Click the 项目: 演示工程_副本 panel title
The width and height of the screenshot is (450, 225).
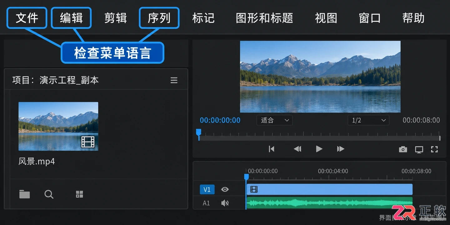point(55,80)
